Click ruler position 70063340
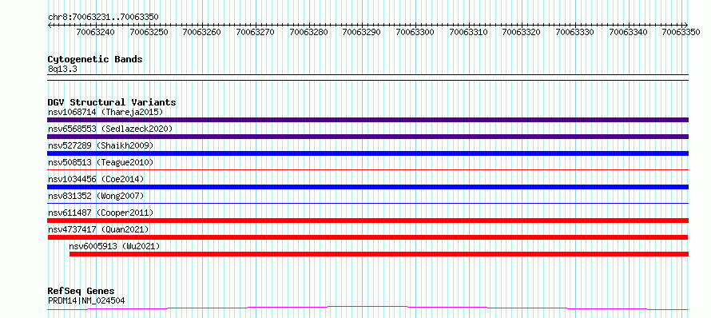The image size is (711, 318). coord(628,32)
